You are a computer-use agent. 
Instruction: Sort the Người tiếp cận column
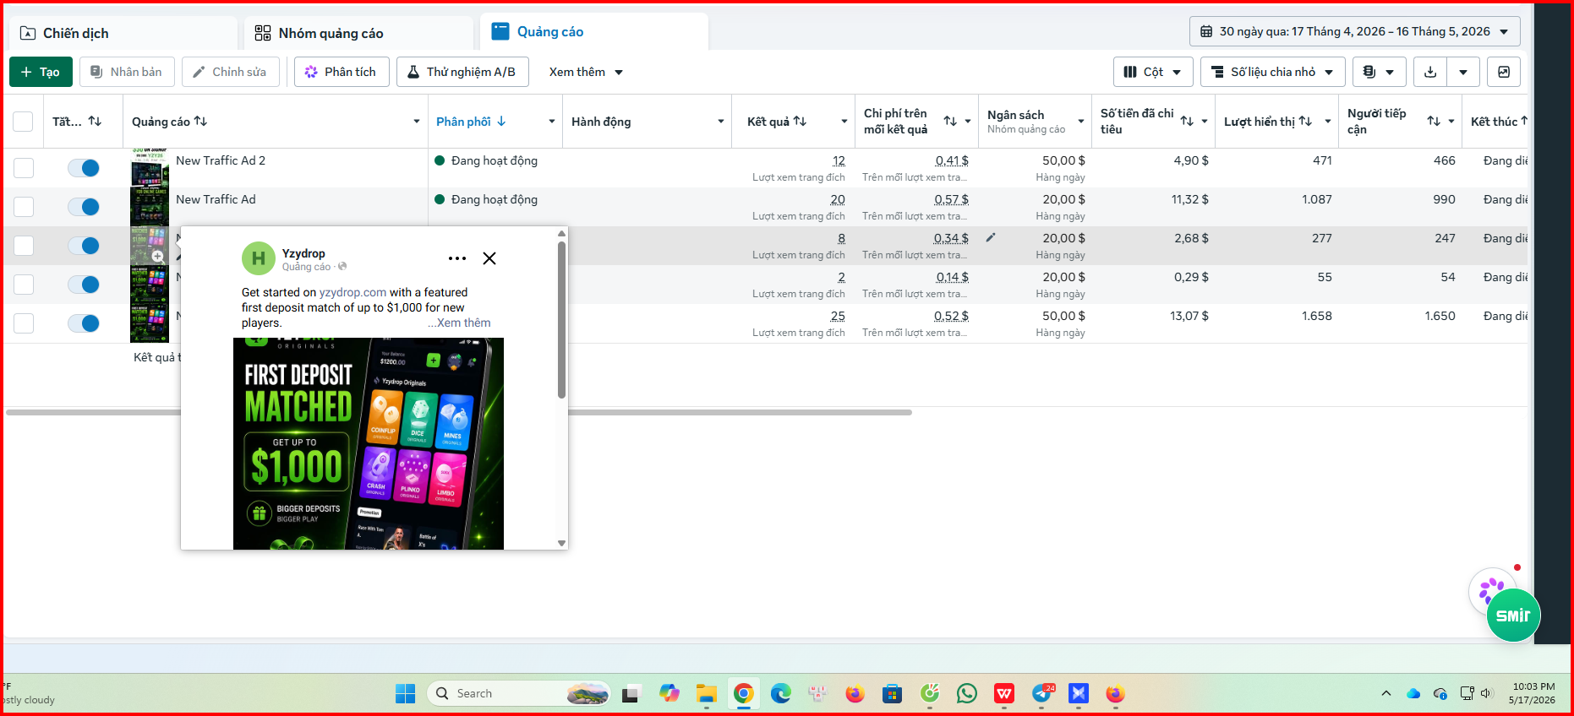tap(1434, 122)
